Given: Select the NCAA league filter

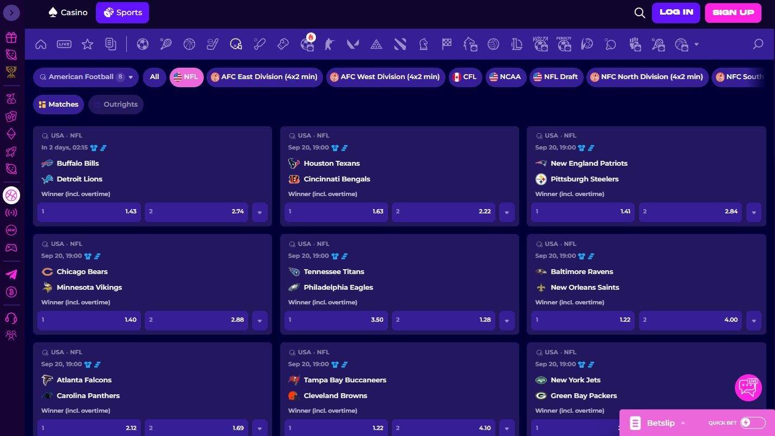Looking at the screenshot, I should (505, 77).
